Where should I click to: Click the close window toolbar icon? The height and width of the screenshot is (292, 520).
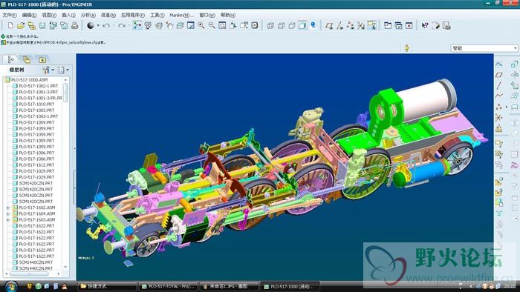(x=409, y=25)
